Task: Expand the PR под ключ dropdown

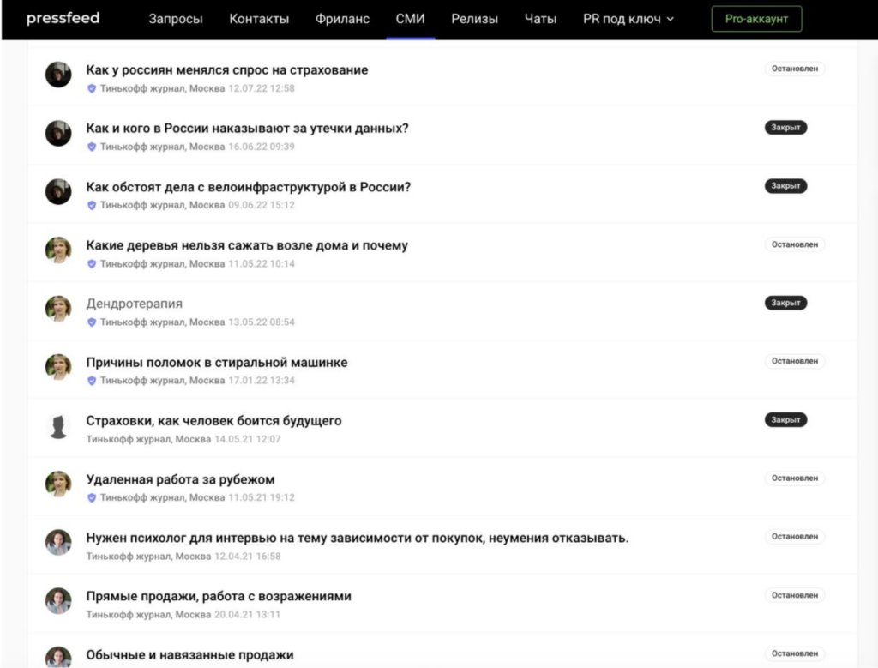Action: 628,19
